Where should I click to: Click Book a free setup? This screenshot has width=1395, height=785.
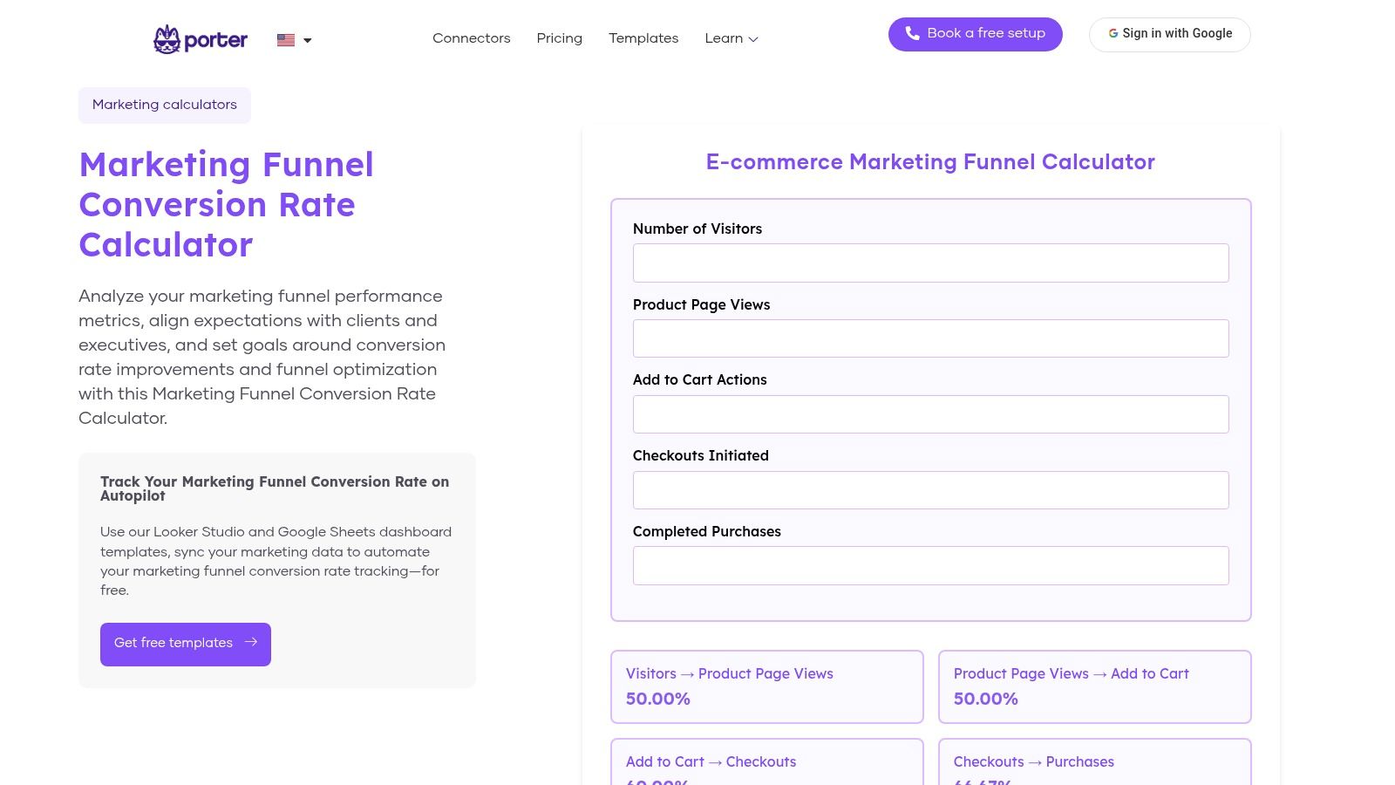975,34
